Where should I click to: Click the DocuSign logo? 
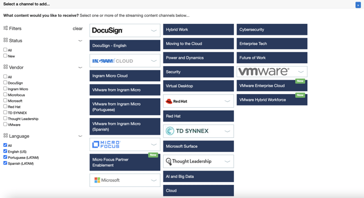coord(107,30)
